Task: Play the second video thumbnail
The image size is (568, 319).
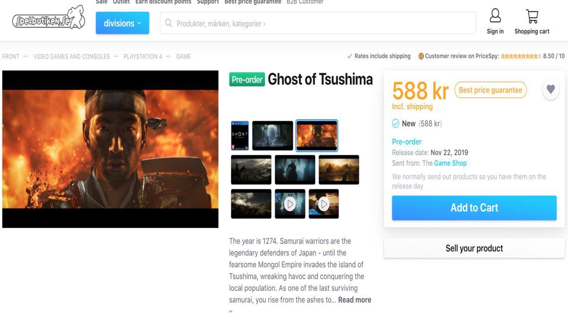Action: point(324,204)
